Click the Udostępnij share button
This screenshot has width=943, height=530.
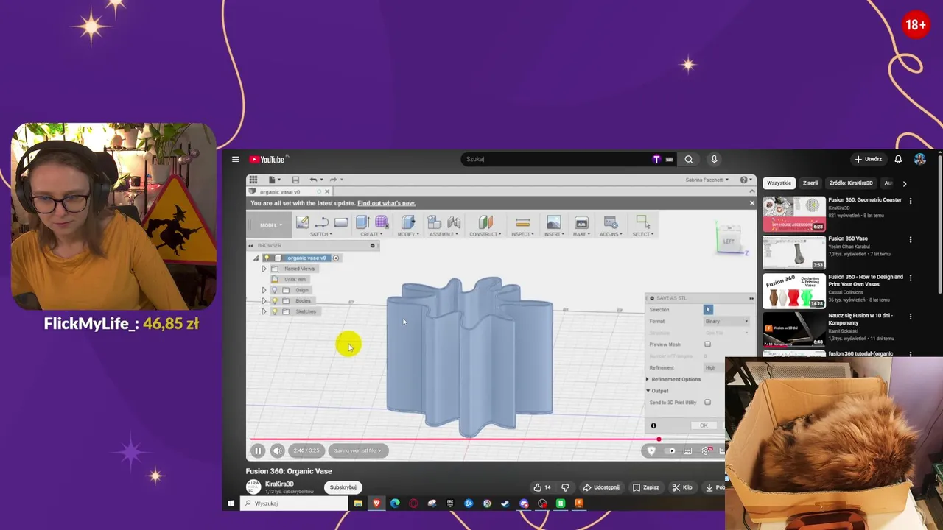click(601, 487)
